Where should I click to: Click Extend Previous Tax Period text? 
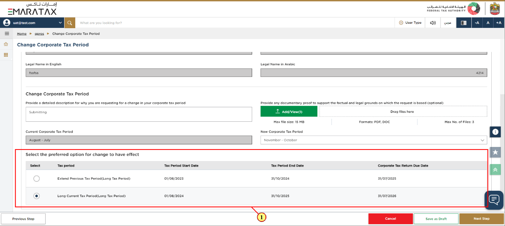pos(94,178)
